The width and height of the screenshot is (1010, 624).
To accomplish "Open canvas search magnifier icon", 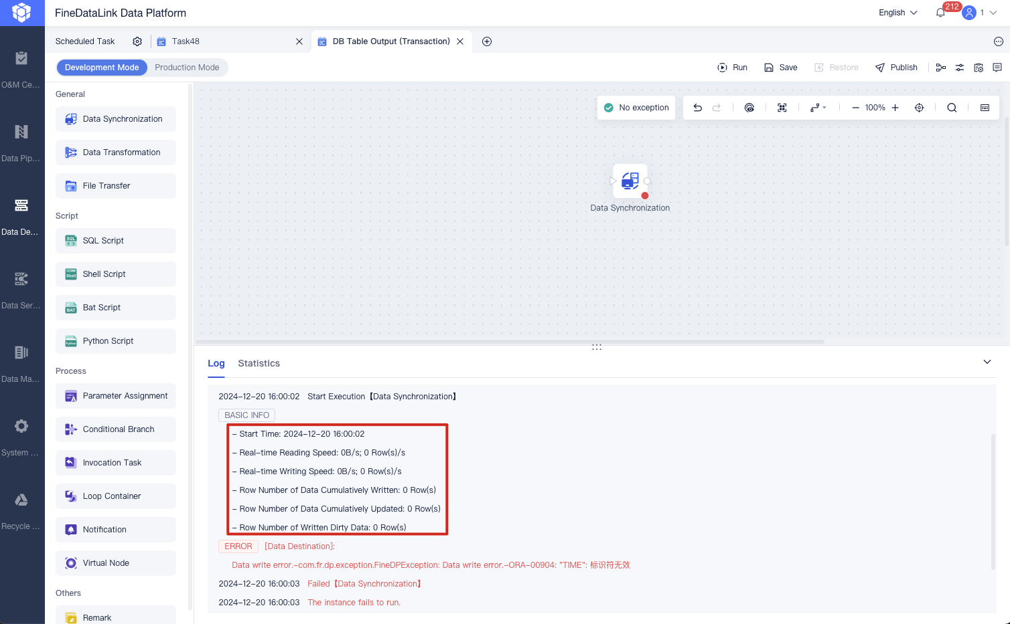I will point(952,108).
